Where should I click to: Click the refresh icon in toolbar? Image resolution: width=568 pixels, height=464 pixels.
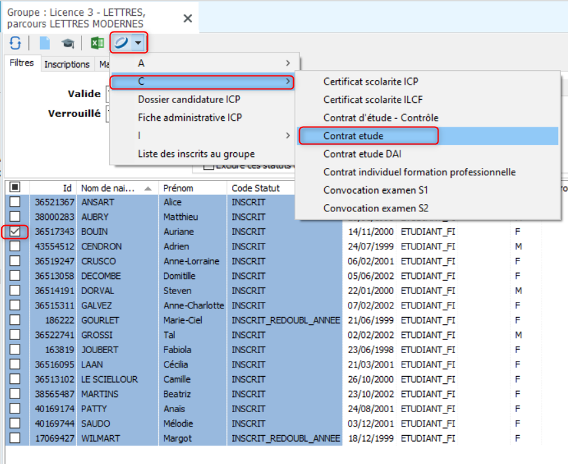[15, 43]
